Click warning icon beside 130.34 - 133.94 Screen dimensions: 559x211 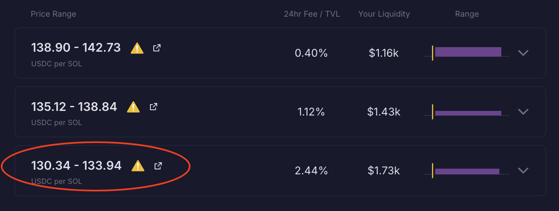pyautogui.click(x=138, y=166)
